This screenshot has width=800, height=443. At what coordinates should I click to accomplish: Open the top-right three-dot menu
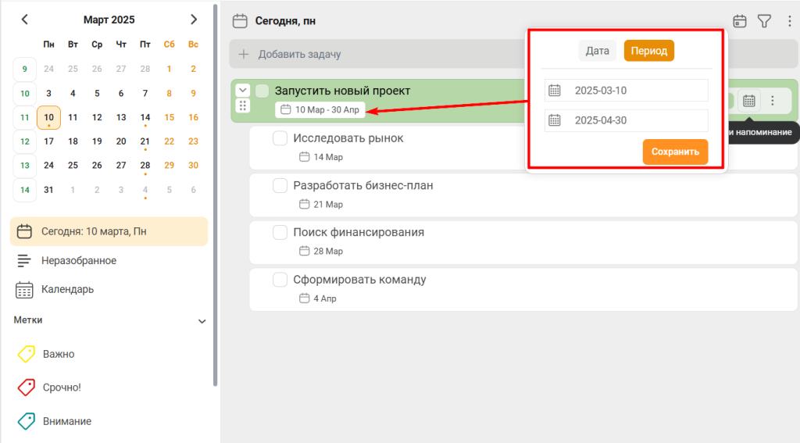pyautogui.click(x=789, y=21)
